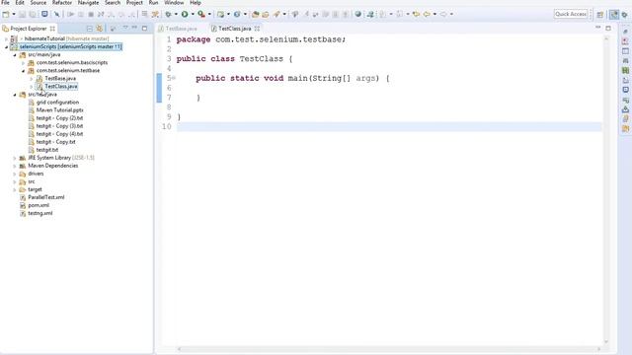Click the terminal monitor toolbar icon
Viewport: 632px width, 355px height.
(44, 14)
